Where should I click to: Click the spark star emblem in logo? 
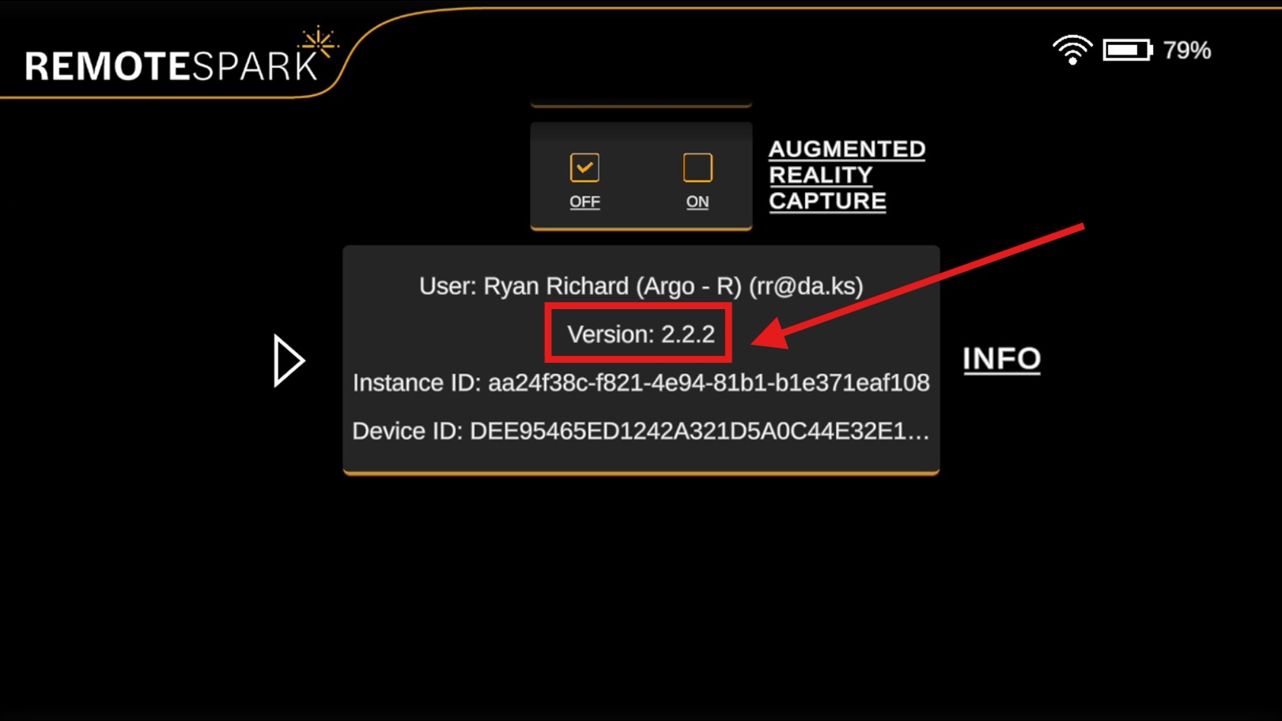318,42
